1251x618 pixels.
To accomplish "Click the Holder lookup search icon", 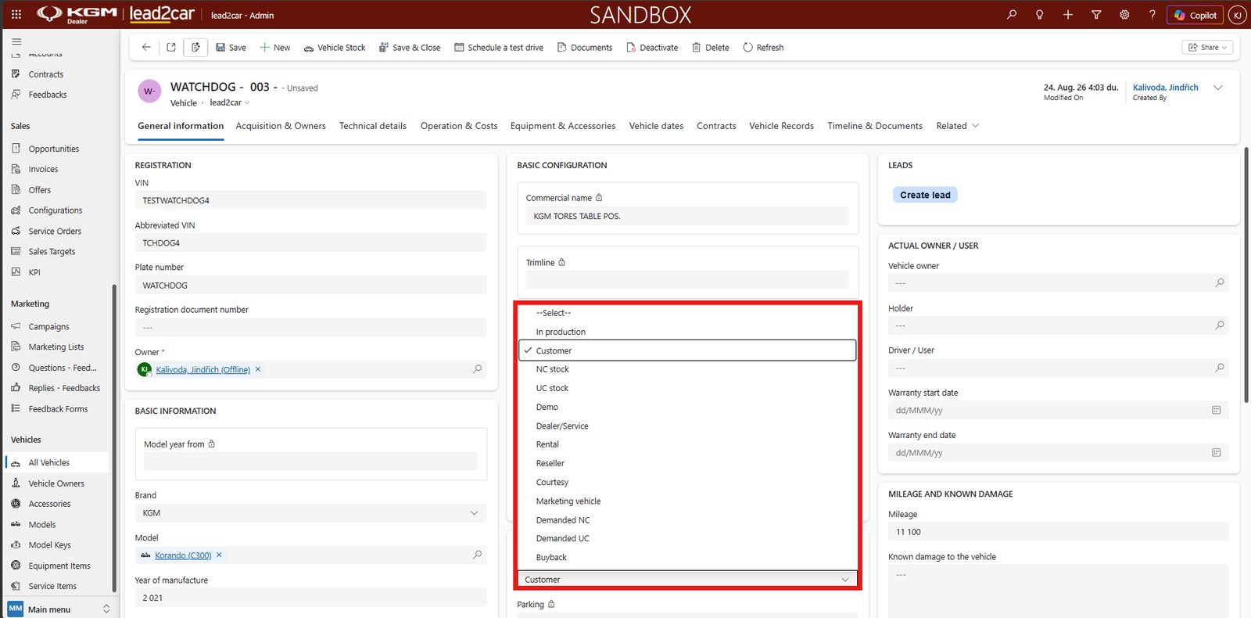I will click(1220, 325).
